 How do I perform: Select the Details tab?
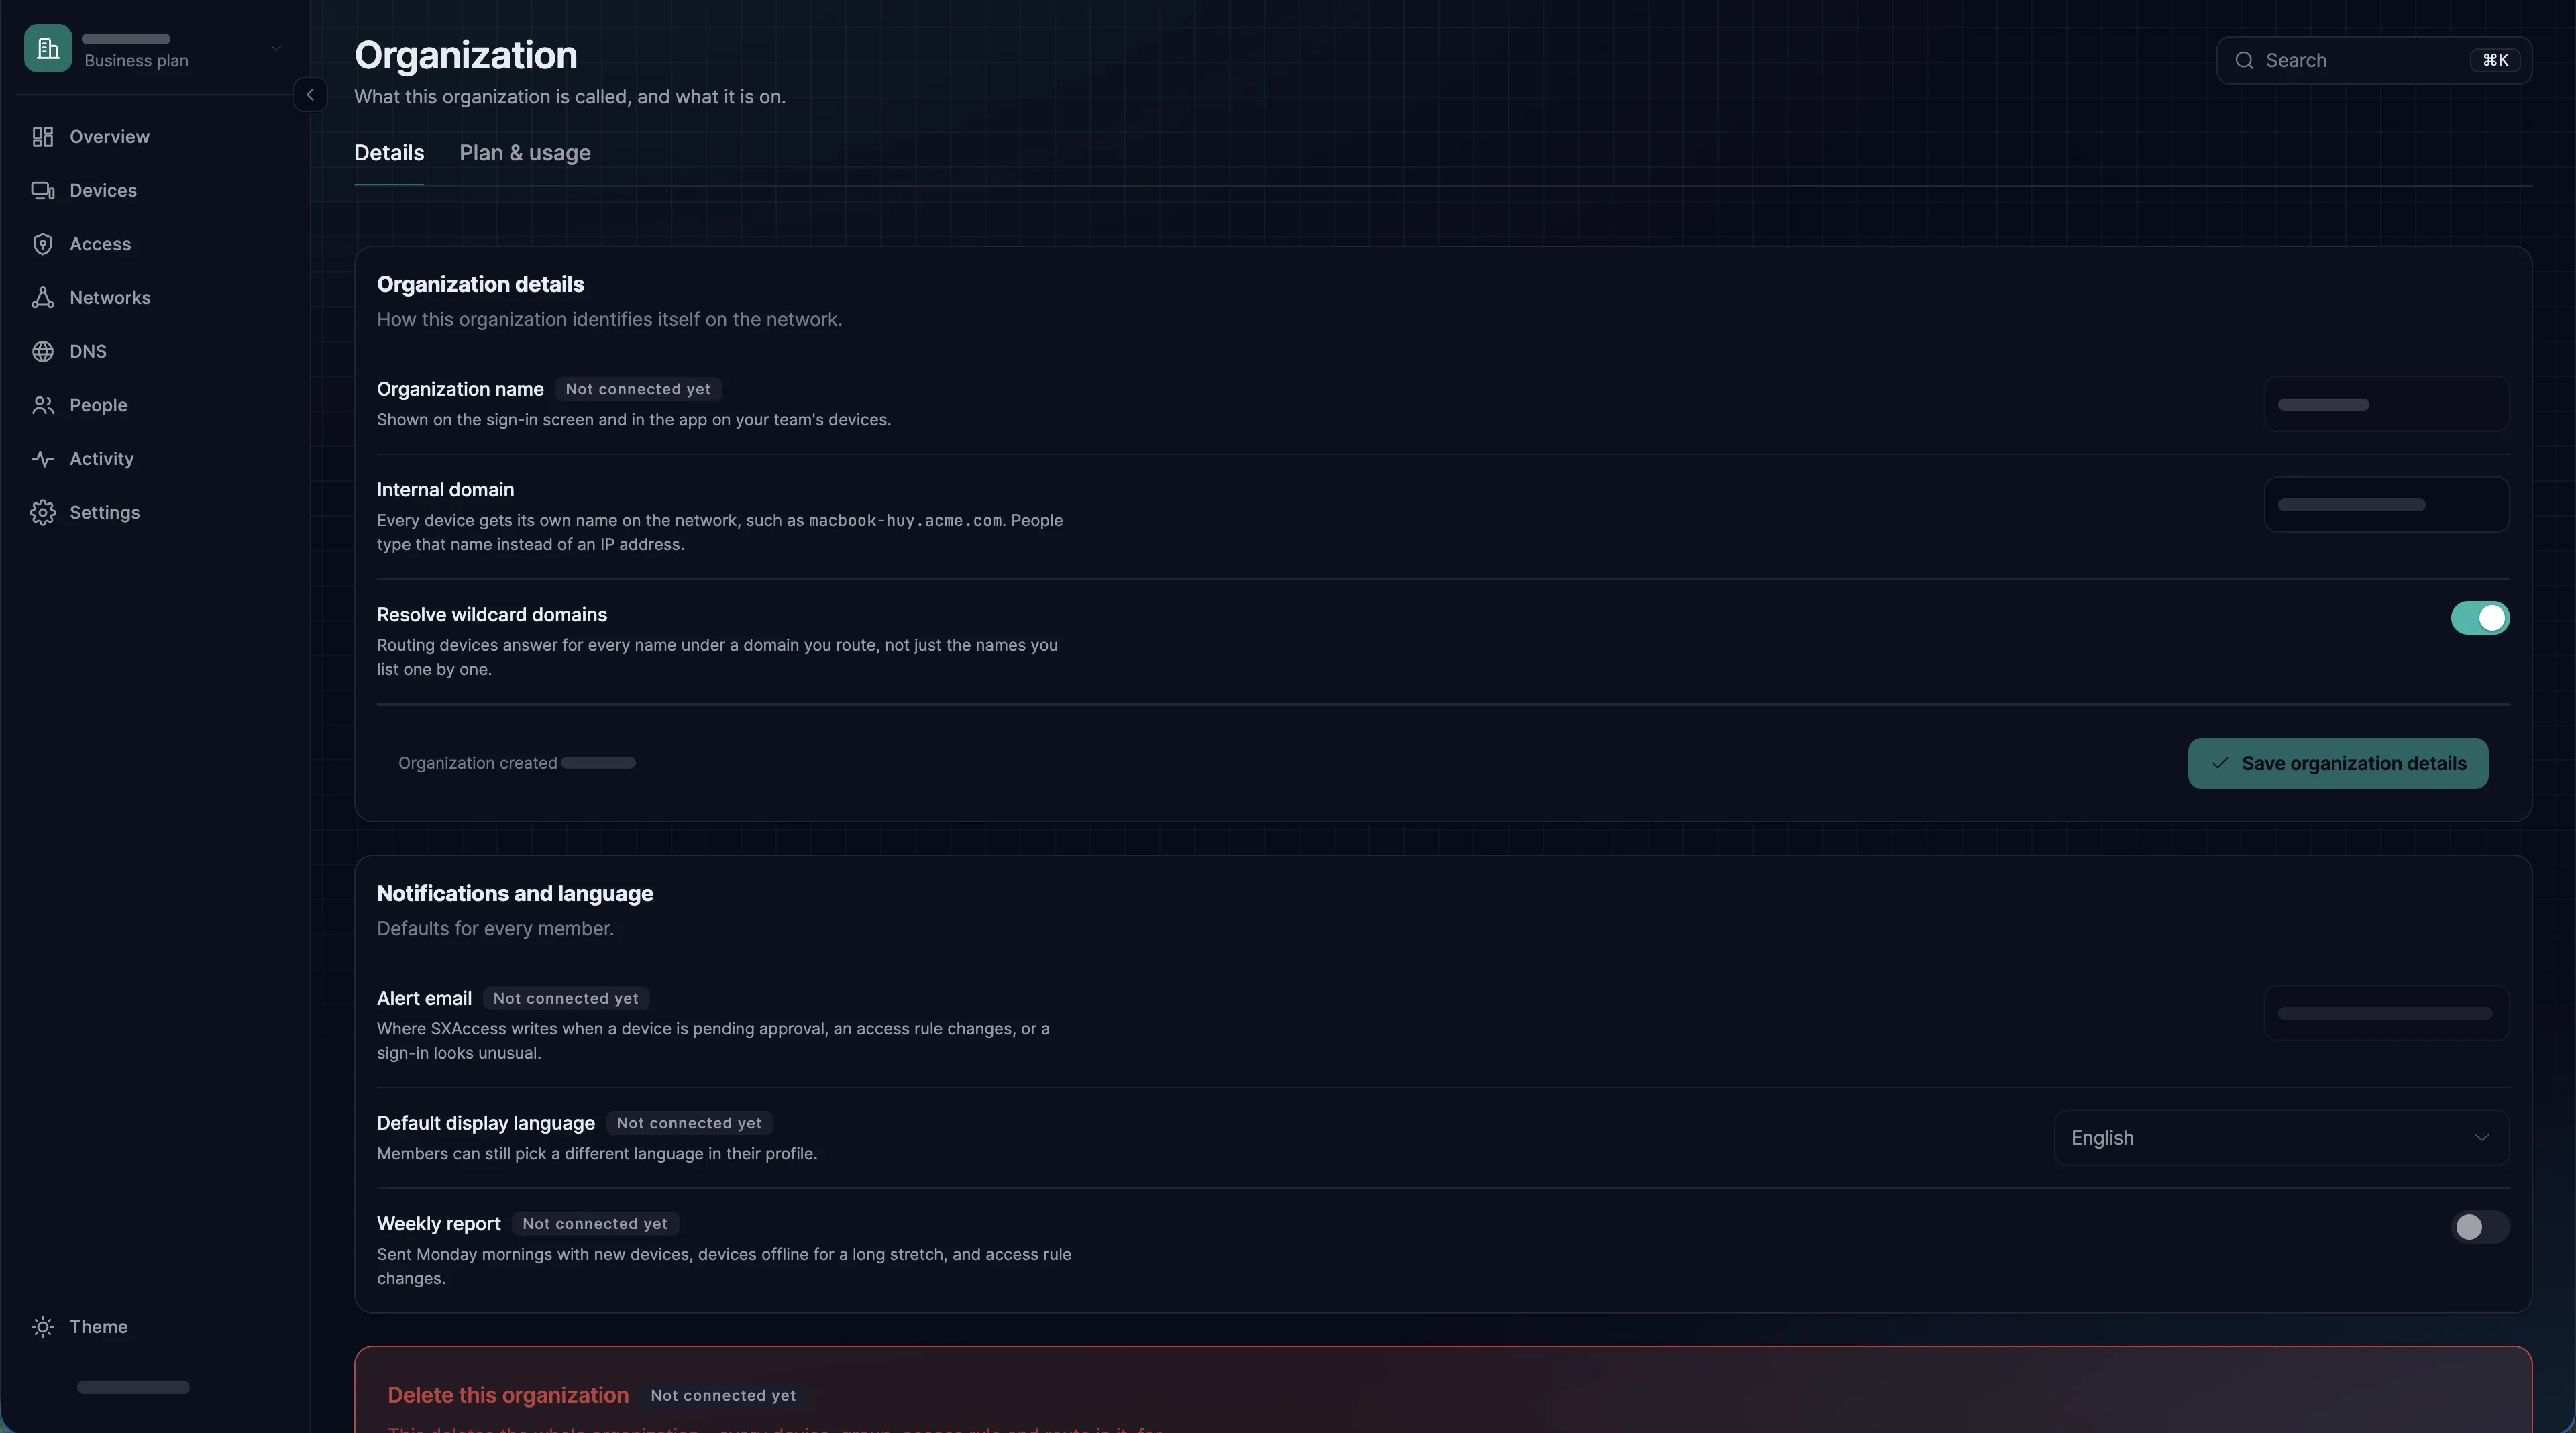pyautogui.click(x=389, y=153)
